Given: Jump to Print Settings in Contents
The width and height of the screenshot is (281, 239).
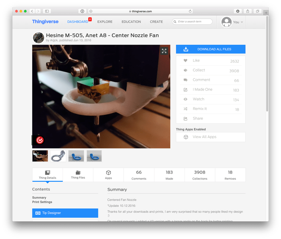Looking at the screenshot, I should 42,202.
